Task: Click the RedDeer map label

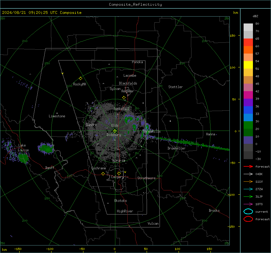Action: 128,91
